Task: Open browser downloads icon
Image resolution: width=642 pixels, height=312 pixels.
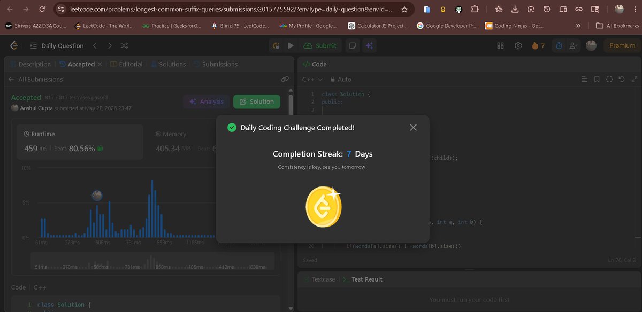Action: (515, 9)
